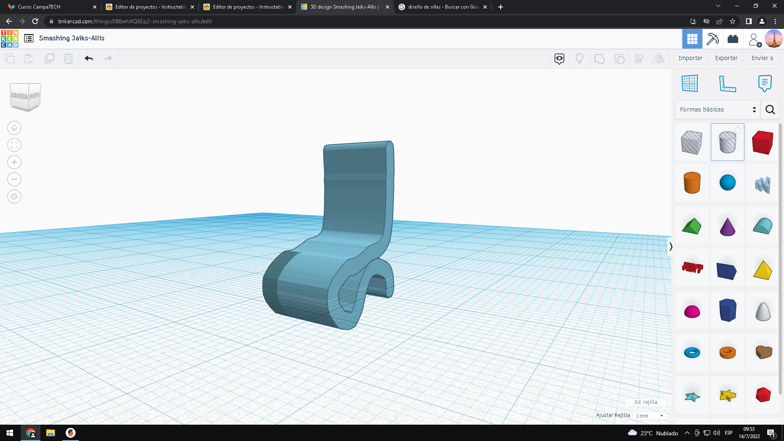Select the Workplane tool
Viewport: 784px width, 441px height.
pos(690,83)
